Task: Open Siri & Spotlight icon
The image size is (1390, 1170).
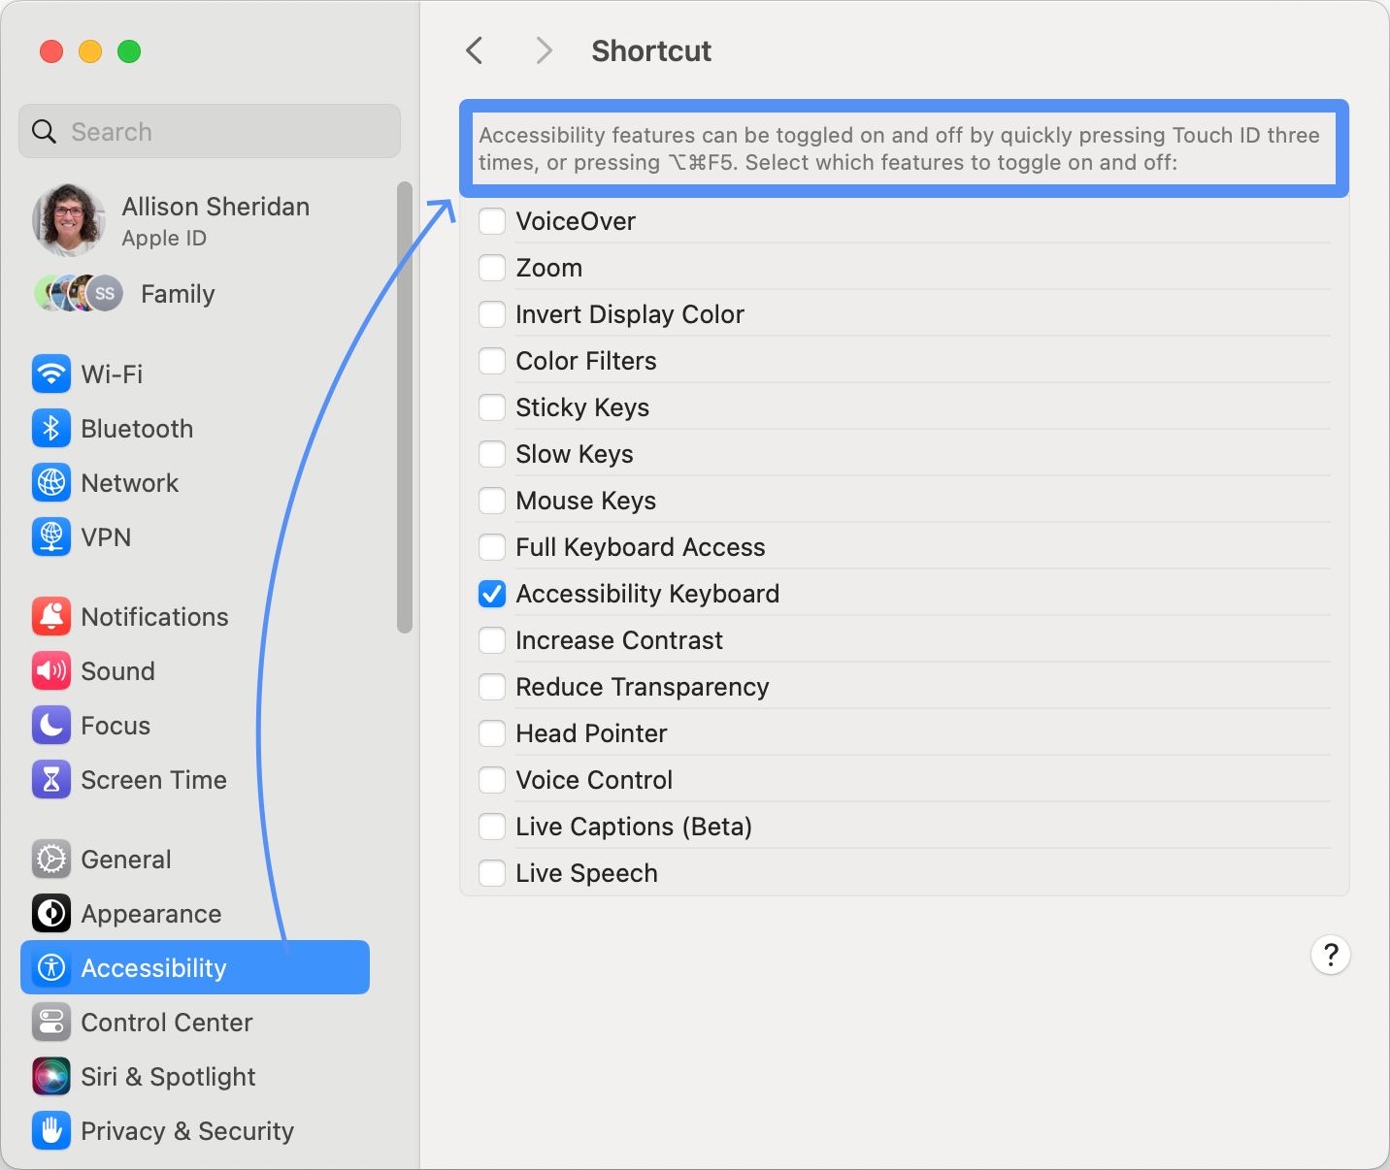Action: (x=51, y=1076)
